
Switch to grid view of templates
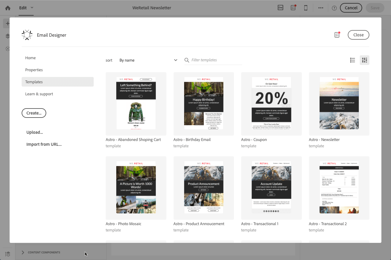pyautogui.click(x=365, y=60)
